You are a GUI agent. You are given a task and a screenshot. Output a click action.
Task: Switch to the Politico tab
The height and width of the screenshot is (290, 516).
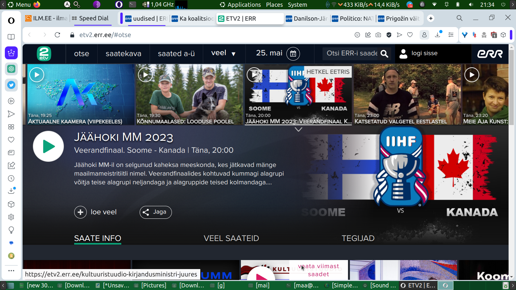353,19
